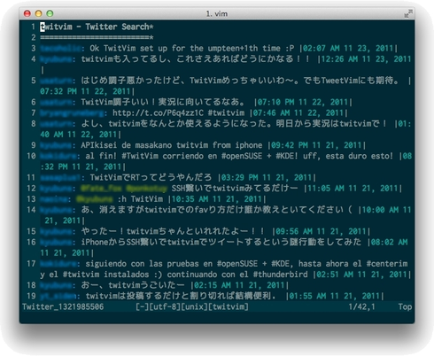
Task: Click the '[-]' modifiable flag in status line
Action: [x=142, y=306]
